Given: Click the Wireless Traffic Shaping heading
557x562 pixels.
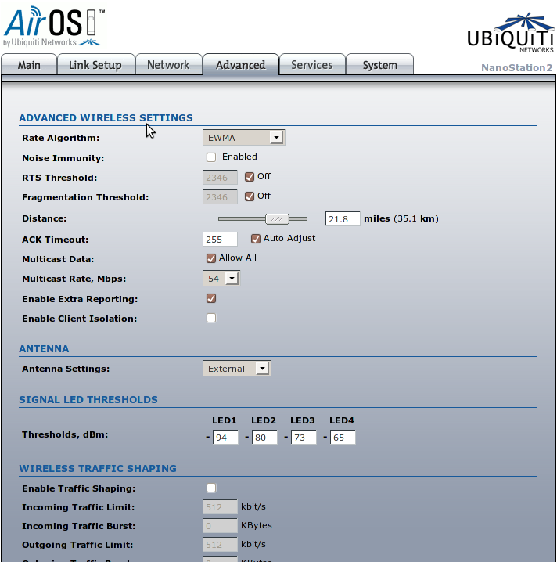Looking at the screenshot, I should click(x=98, y=468).
